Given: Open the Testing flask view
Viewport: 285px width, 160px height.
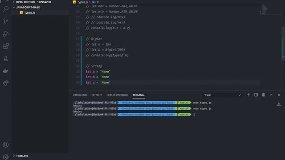Looking at the screenshot, I should coord(6,58).
